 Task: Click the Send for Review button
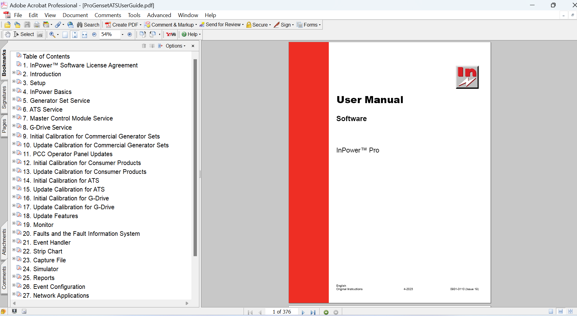(x=221, y=25)
